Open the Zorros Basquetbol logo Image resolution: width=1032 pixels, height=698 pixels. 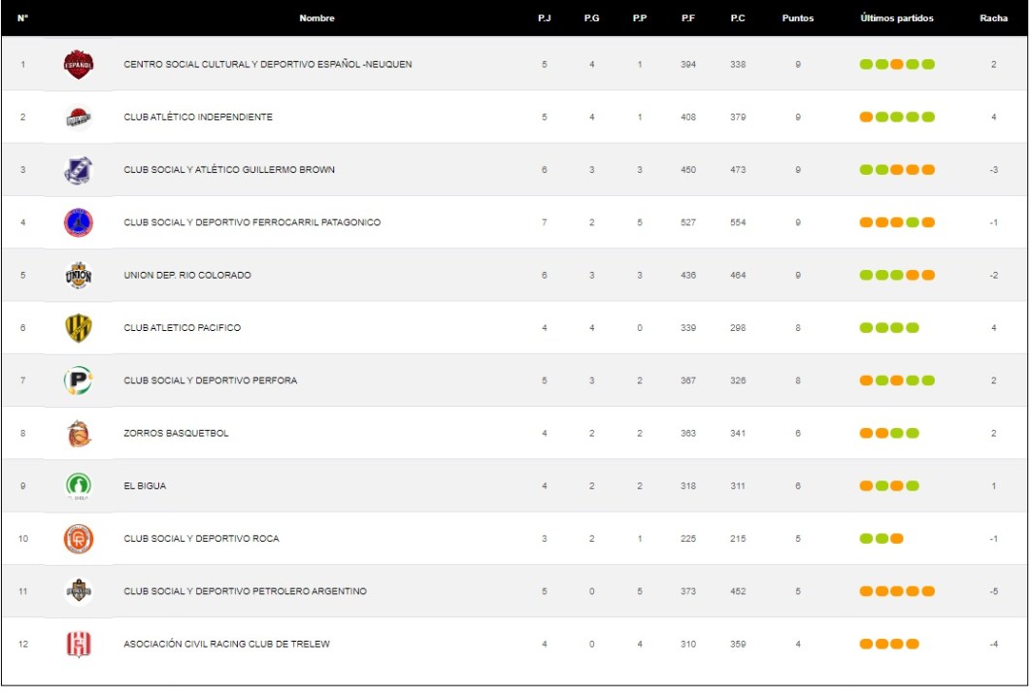(78, 434)
